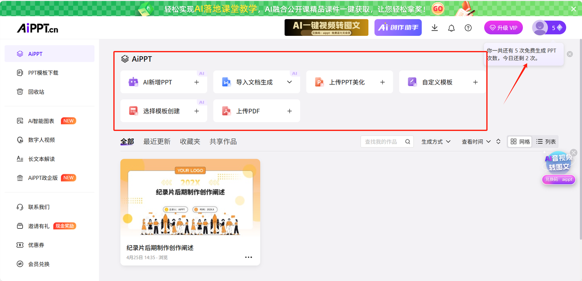The width and height of the screenshot is (582, 281).
Task: Click the AiPPT sidebar layers icon
Action: [20, 54]
